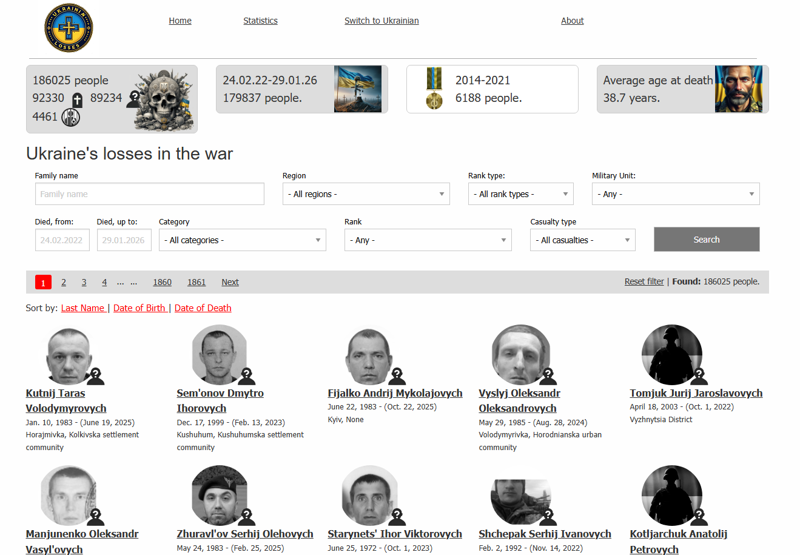Click status badge on Kotljarchuk Anatolij photo
Image resolution: width=800 pixels, height=555 pixels.
tap(699, 517)
